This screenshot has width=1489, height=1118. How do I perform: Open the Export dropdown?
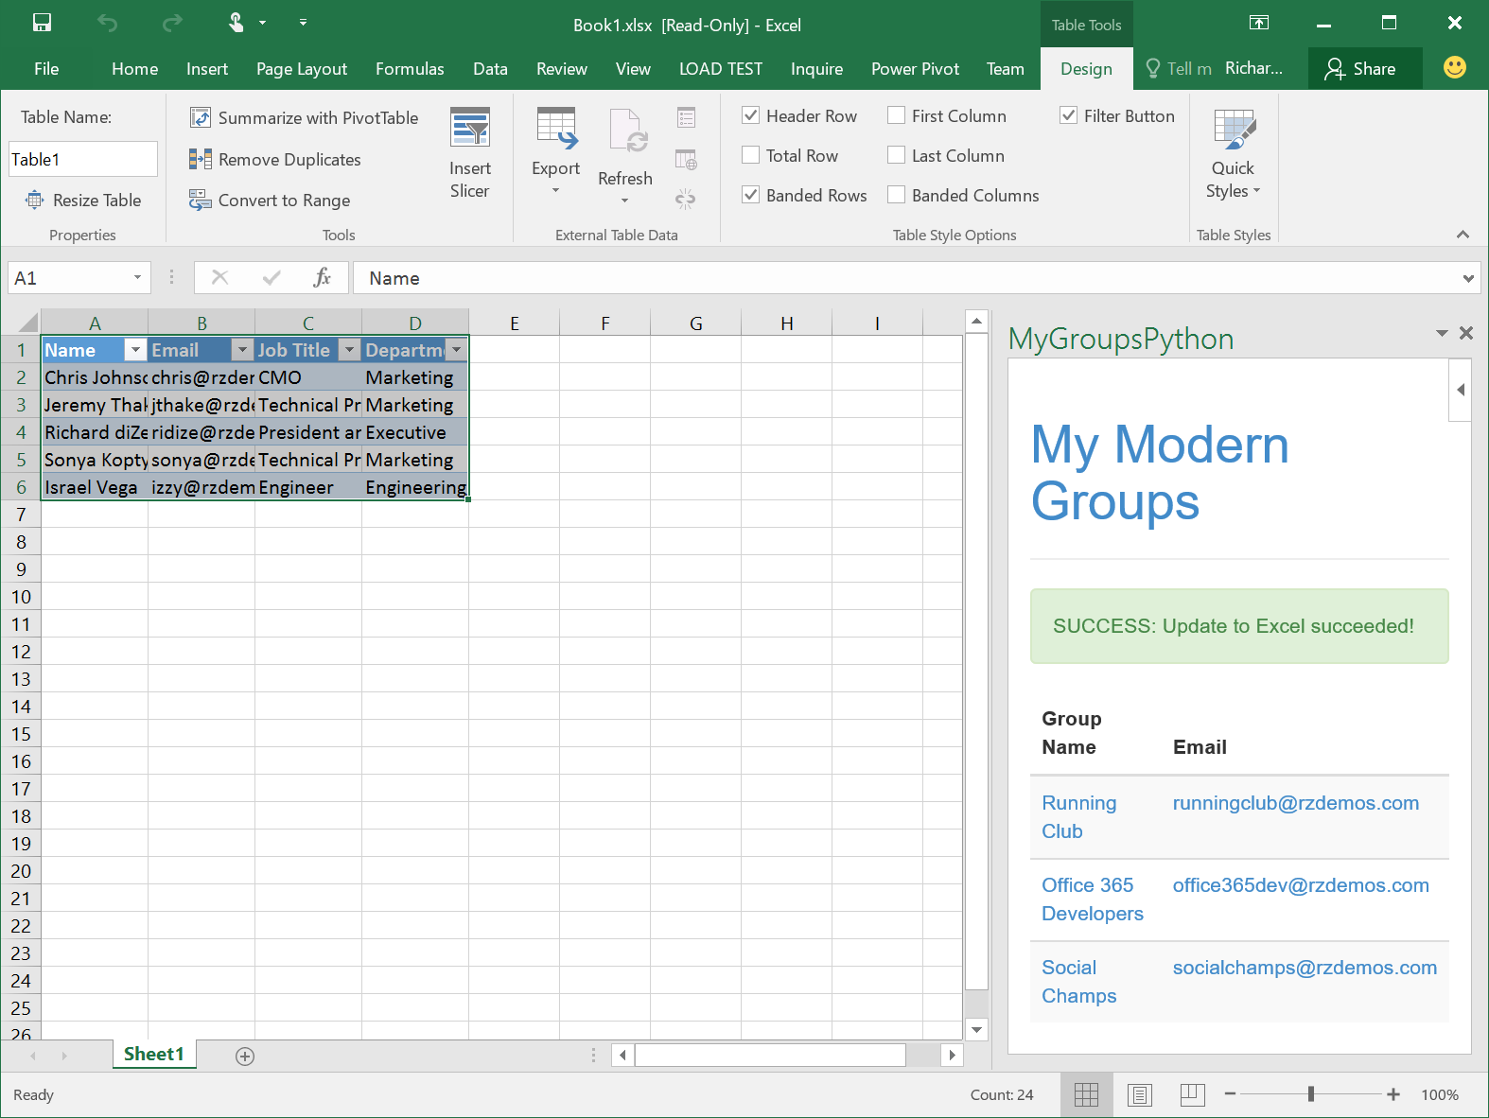click(x=555, y=152)
